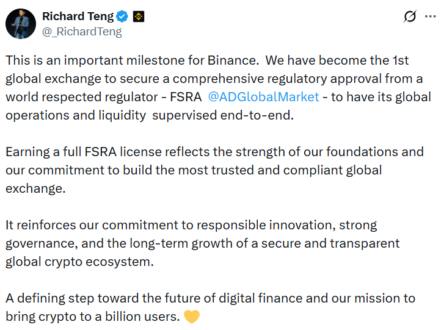
Task: Click the blue verified checkmark badge
Action: click(x=122, y=16)
